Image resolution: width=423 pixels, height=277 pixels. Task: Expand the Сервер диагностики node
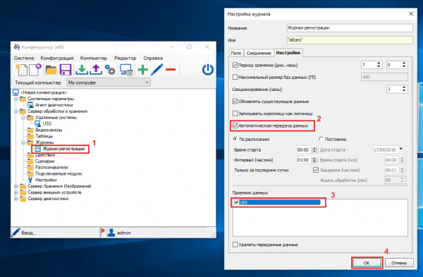(16, 199)
